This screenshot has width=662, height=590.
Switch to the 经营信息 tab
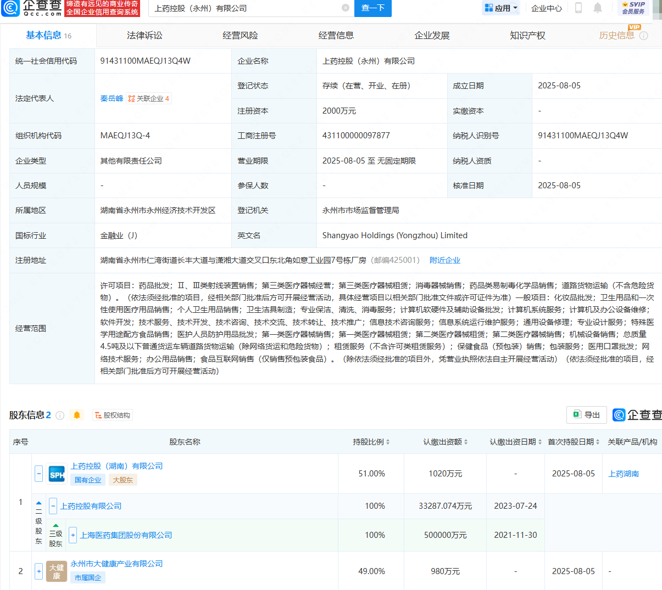click(336, 36)
